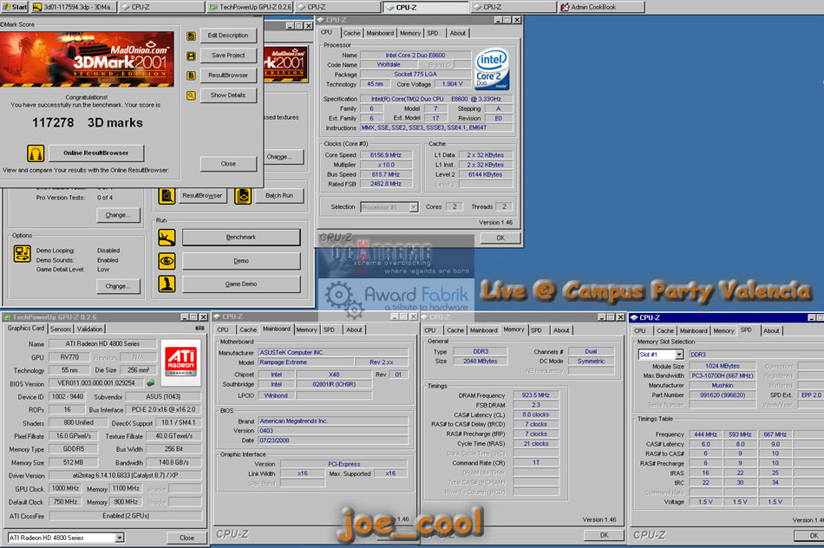Viewport: 824px width, 548px height.
Task: Click the 117278 3D marks score text
Action: 88,122
